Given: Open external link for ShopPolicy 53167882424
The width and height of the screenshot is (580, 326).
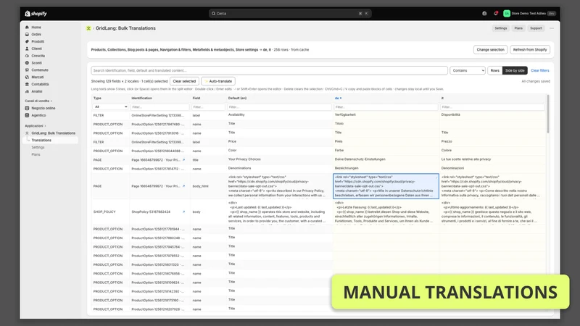Looking at the screenshot, I should tap(184, 212).
